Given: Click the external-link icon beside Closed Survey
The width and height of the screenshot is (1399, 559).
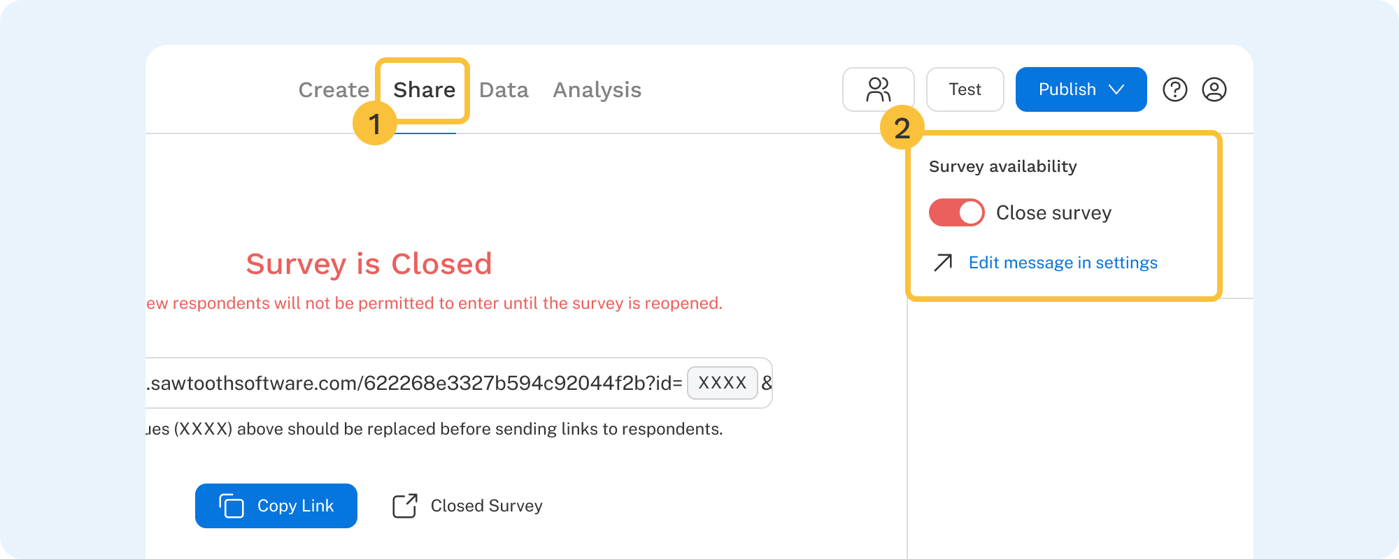Looking at the screenshot, I should click(405, 506).
